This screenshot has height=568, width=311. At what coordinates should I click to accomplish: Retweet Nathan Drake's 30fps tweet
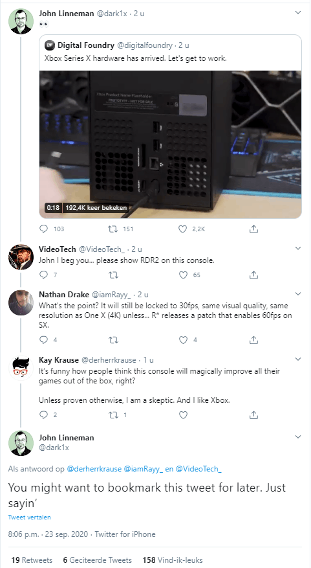(x=113, y=340)
